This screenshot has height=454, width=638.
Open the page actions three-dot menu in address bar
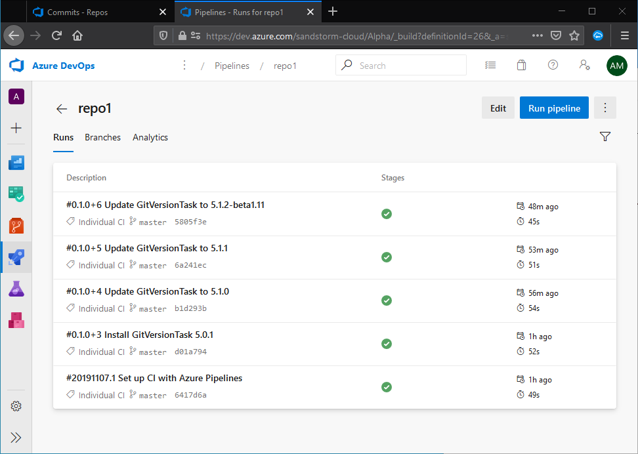(538, 36)
